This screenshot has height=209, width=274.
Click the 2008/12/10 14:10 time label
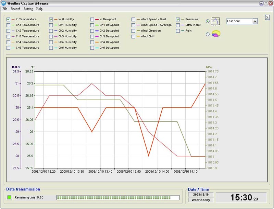point(185,172)
